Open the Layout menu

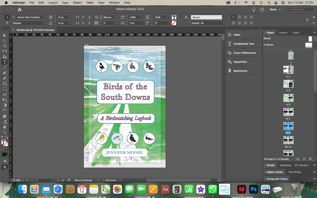pyautogui.click(x=53, y=2)
